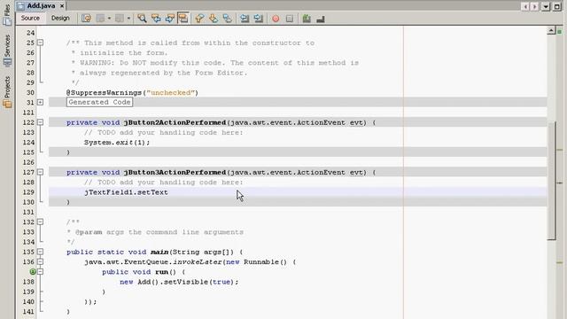The image size is (567, 319).
Task: Collapse the Javadoc comment fold at line 25
Action: 40,43
